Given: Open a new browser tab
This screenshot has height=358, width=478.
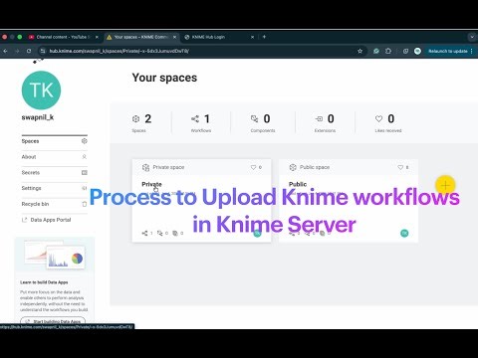Looking at the screenshot, I should pos(264,37).
